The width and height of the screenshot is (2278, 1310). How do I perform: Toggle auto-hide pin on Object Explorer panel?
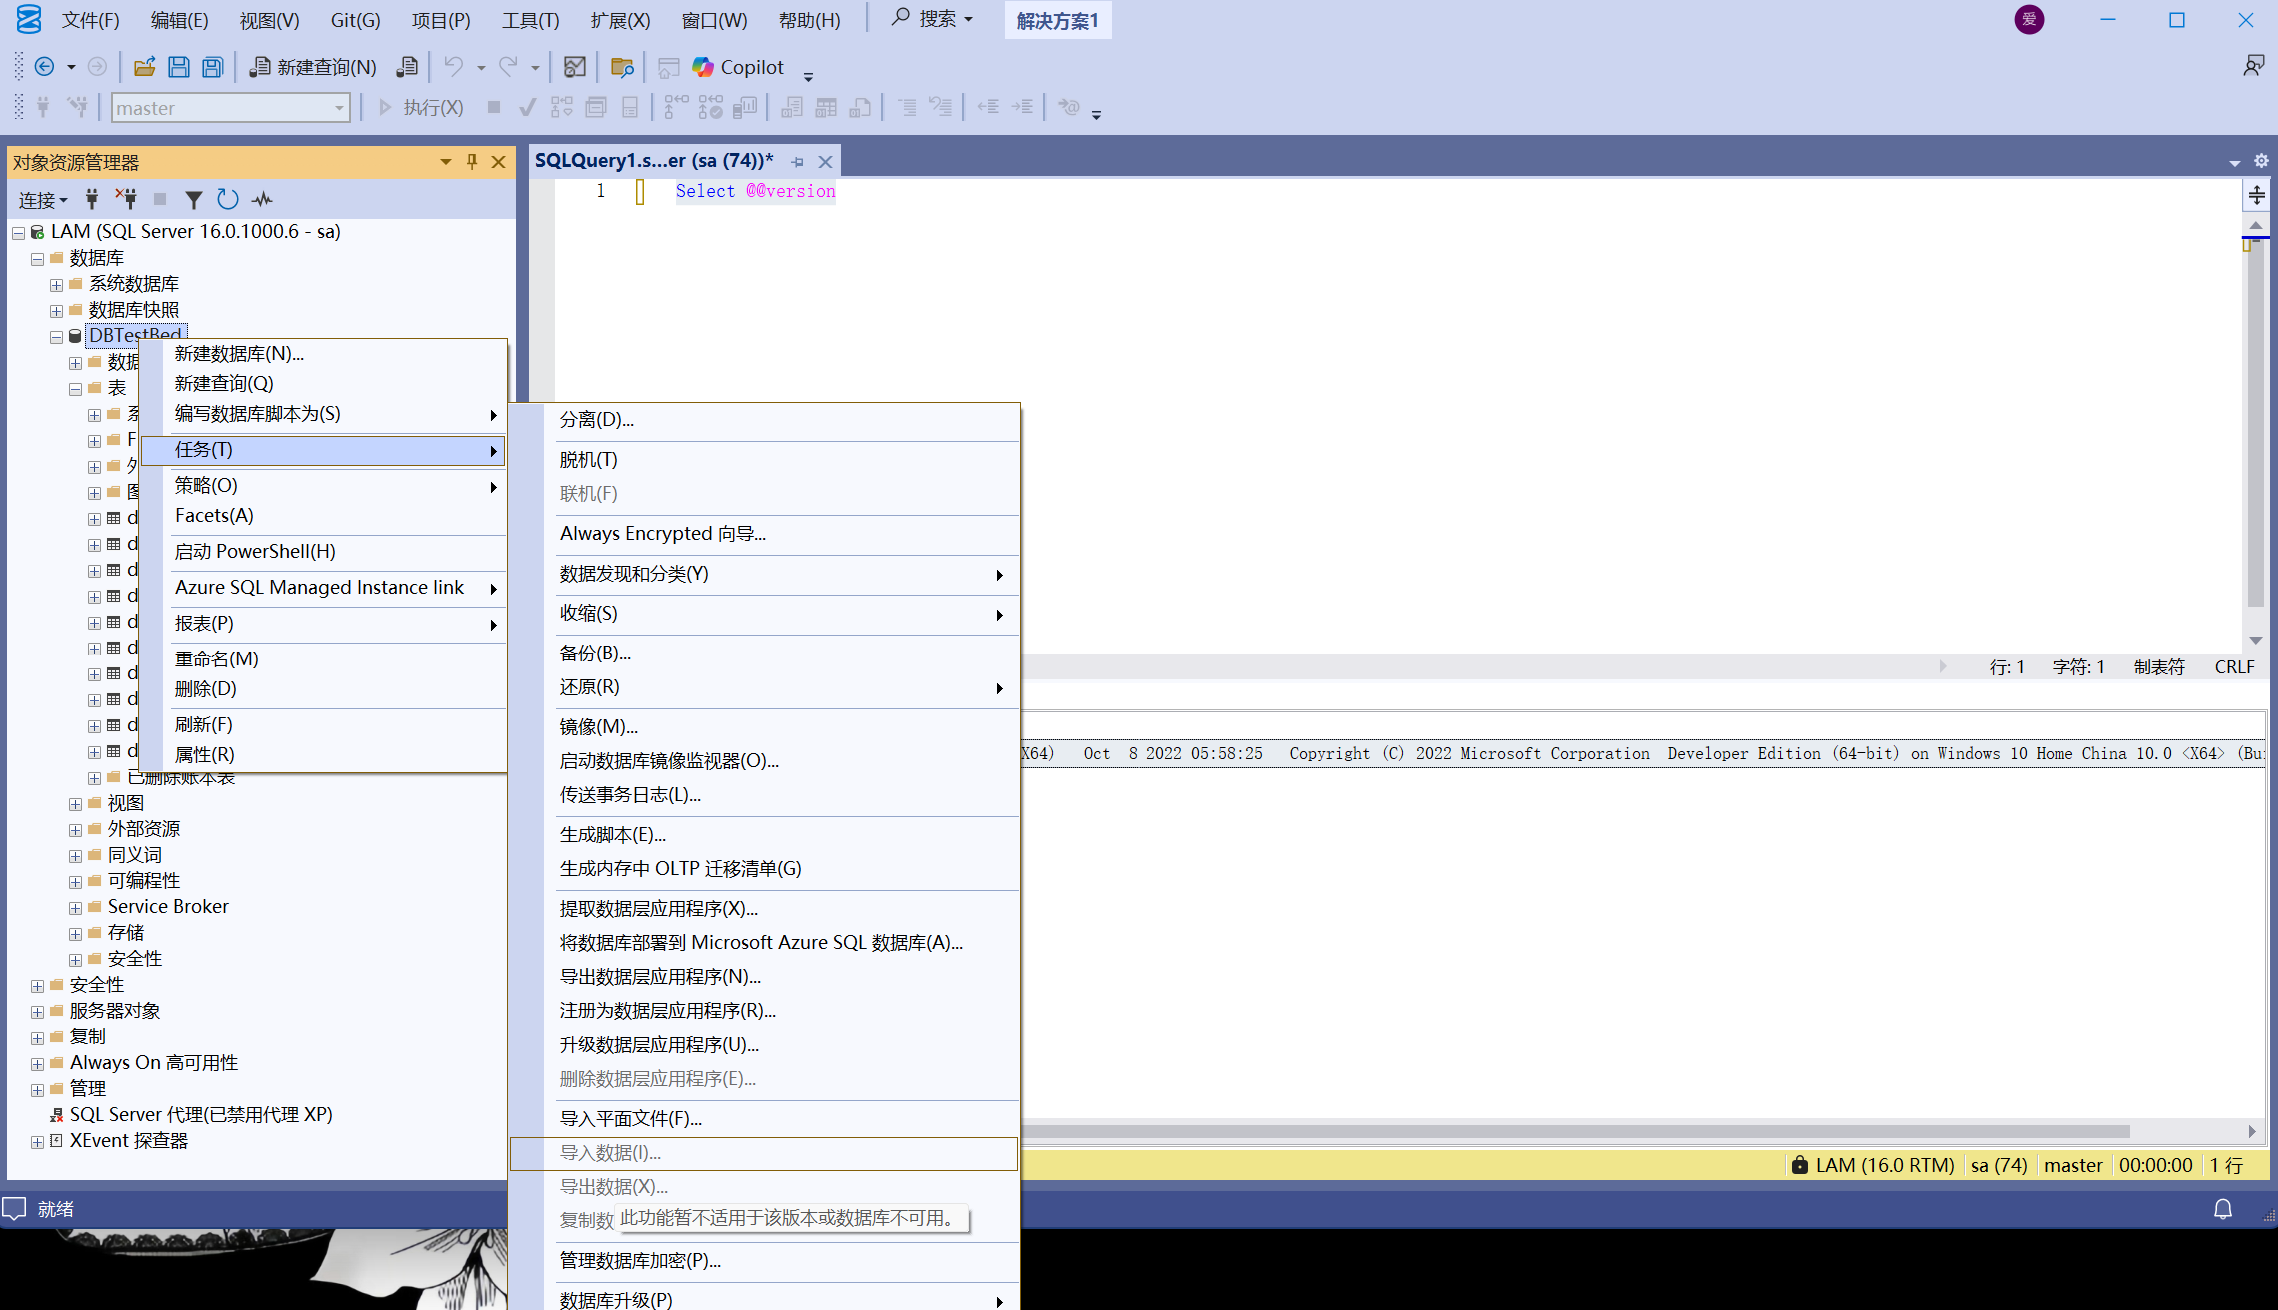pyautogui.click(x=472, y=162)
